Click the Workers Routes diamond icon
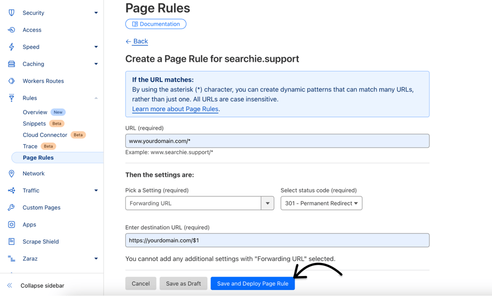 (x=11, y=81)
